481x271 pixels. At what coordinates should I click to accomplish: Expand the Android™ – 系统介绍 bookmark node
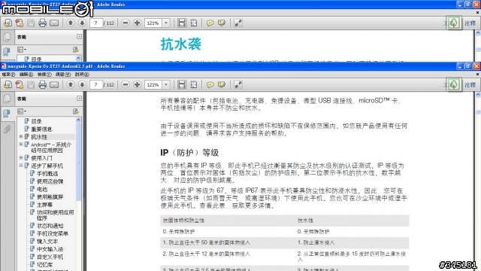(21, 144)
